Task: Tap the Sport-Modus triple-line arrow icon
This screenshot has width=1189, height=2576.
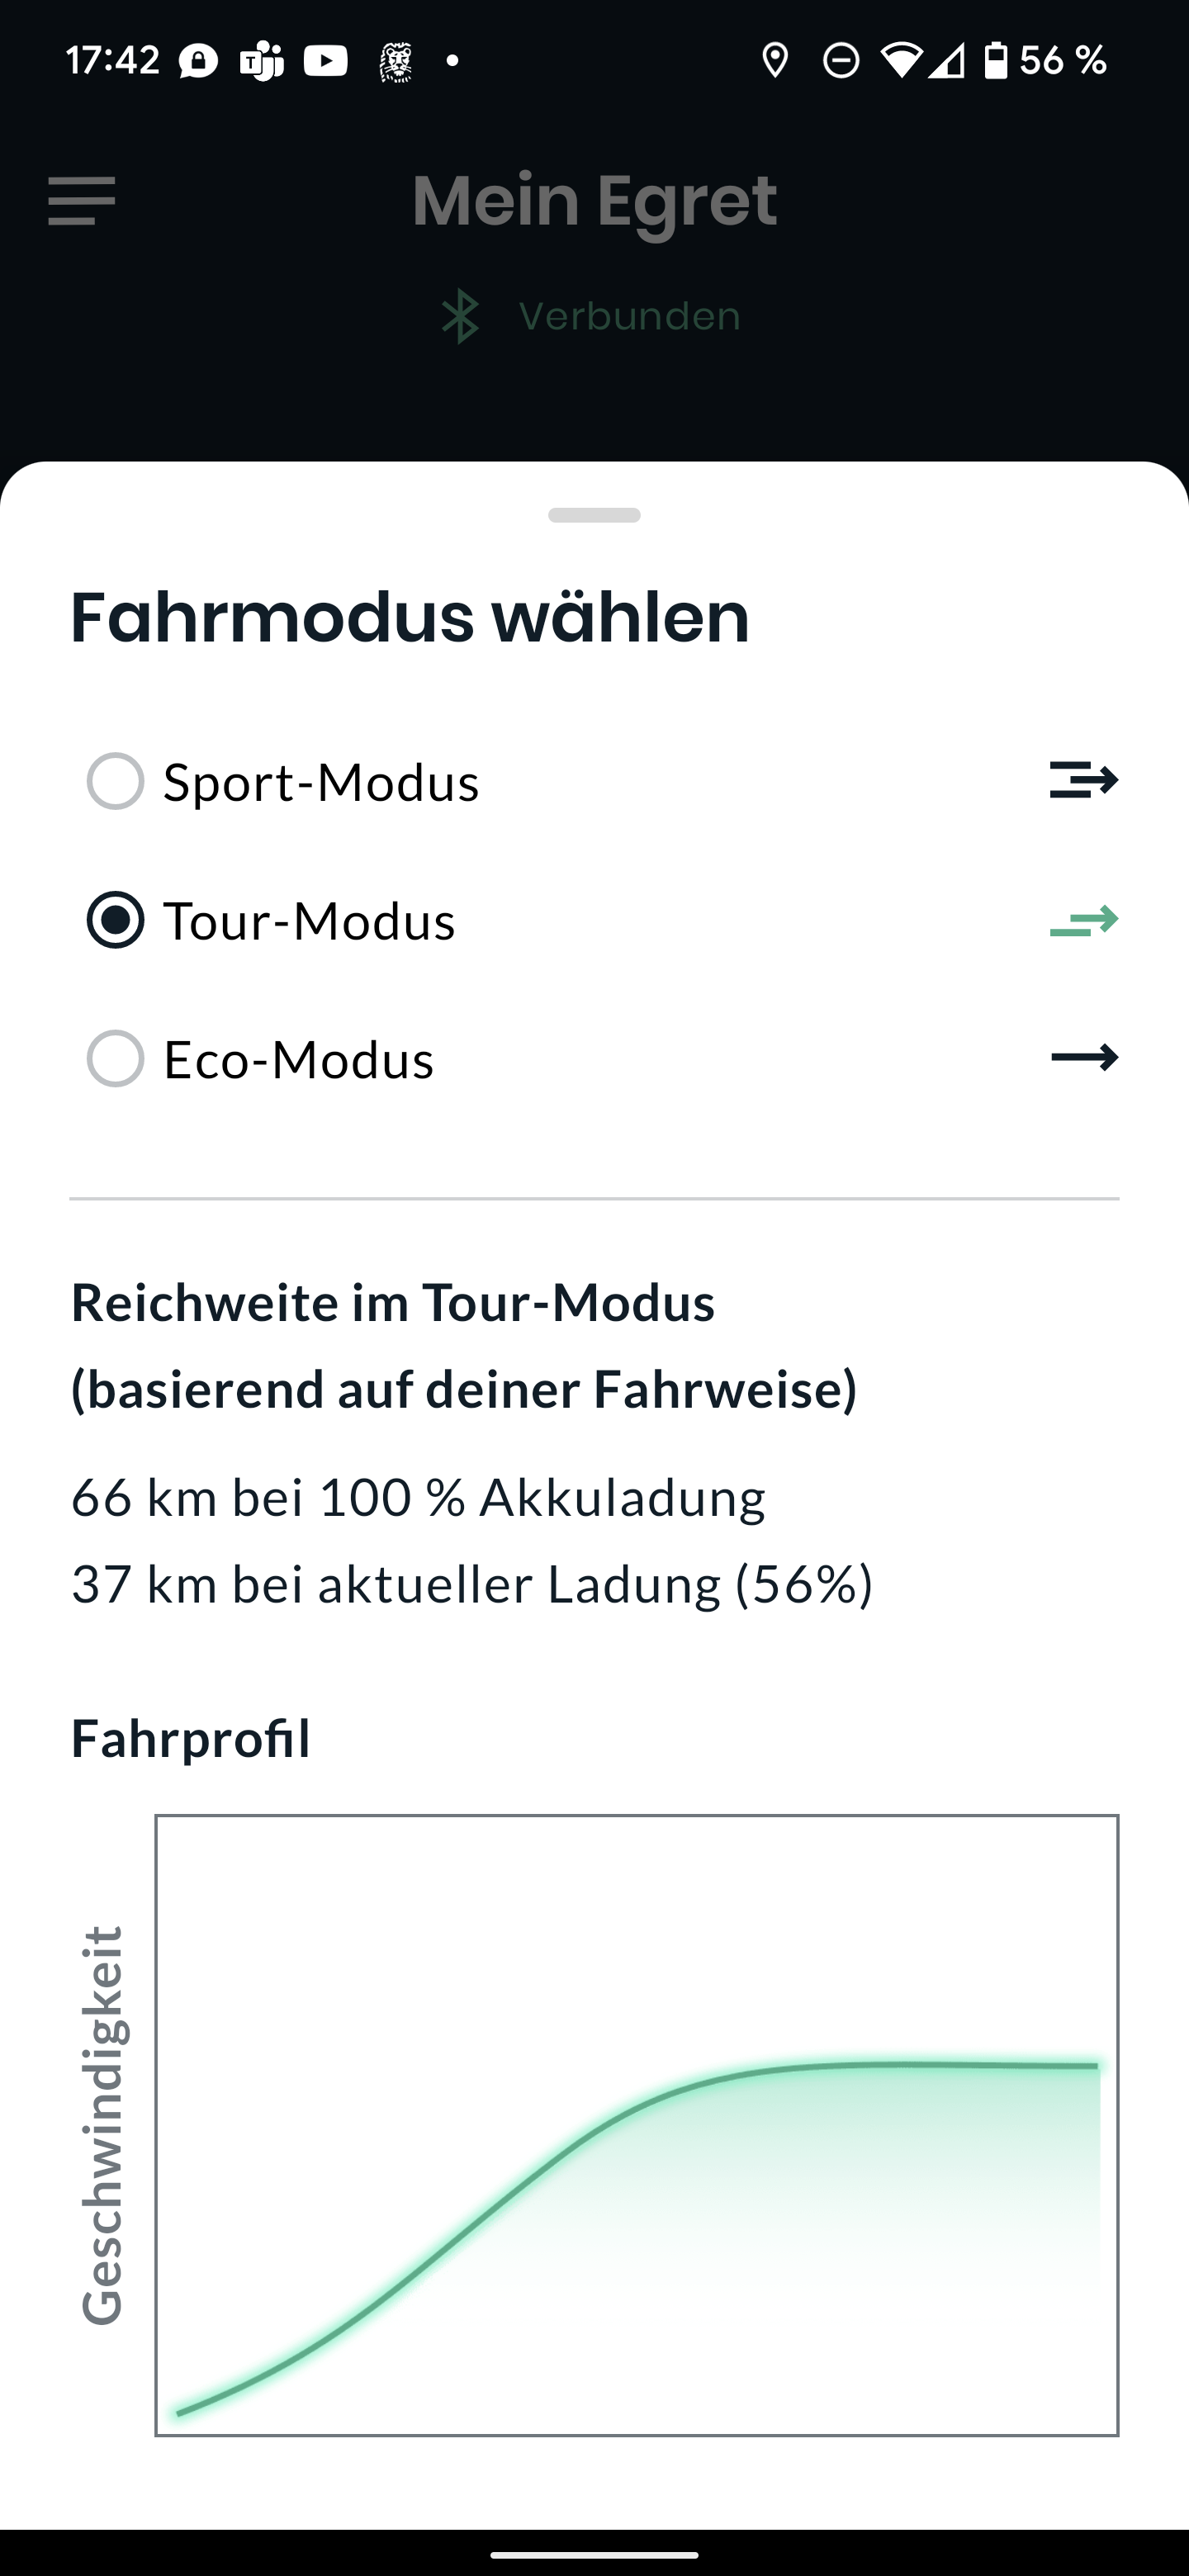Action: coord(1084,780)
